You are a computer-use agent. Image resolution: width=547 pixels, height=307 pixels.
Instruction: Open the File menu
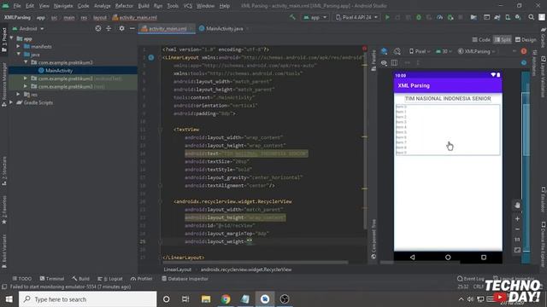[x=17, y=6]
